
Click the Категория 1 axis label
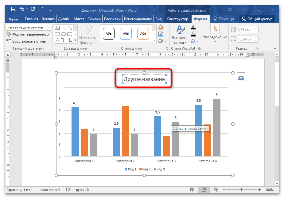[84, 161]
